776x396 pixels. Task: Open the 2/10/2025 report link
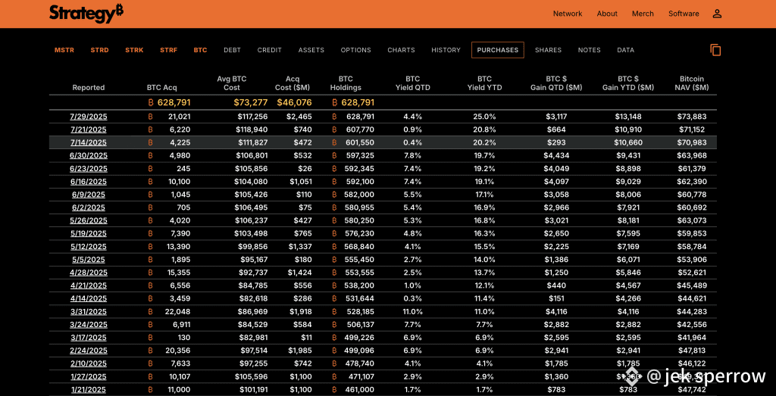89,363
